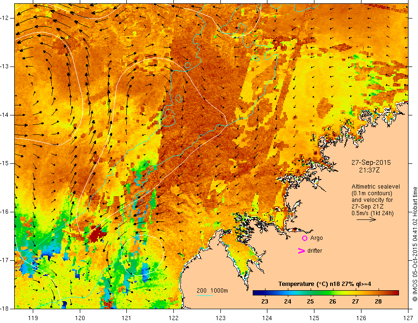This screenshot has width=418, height=323.
Task: Click the longitude axis label 126
Action: click(361, 318)
